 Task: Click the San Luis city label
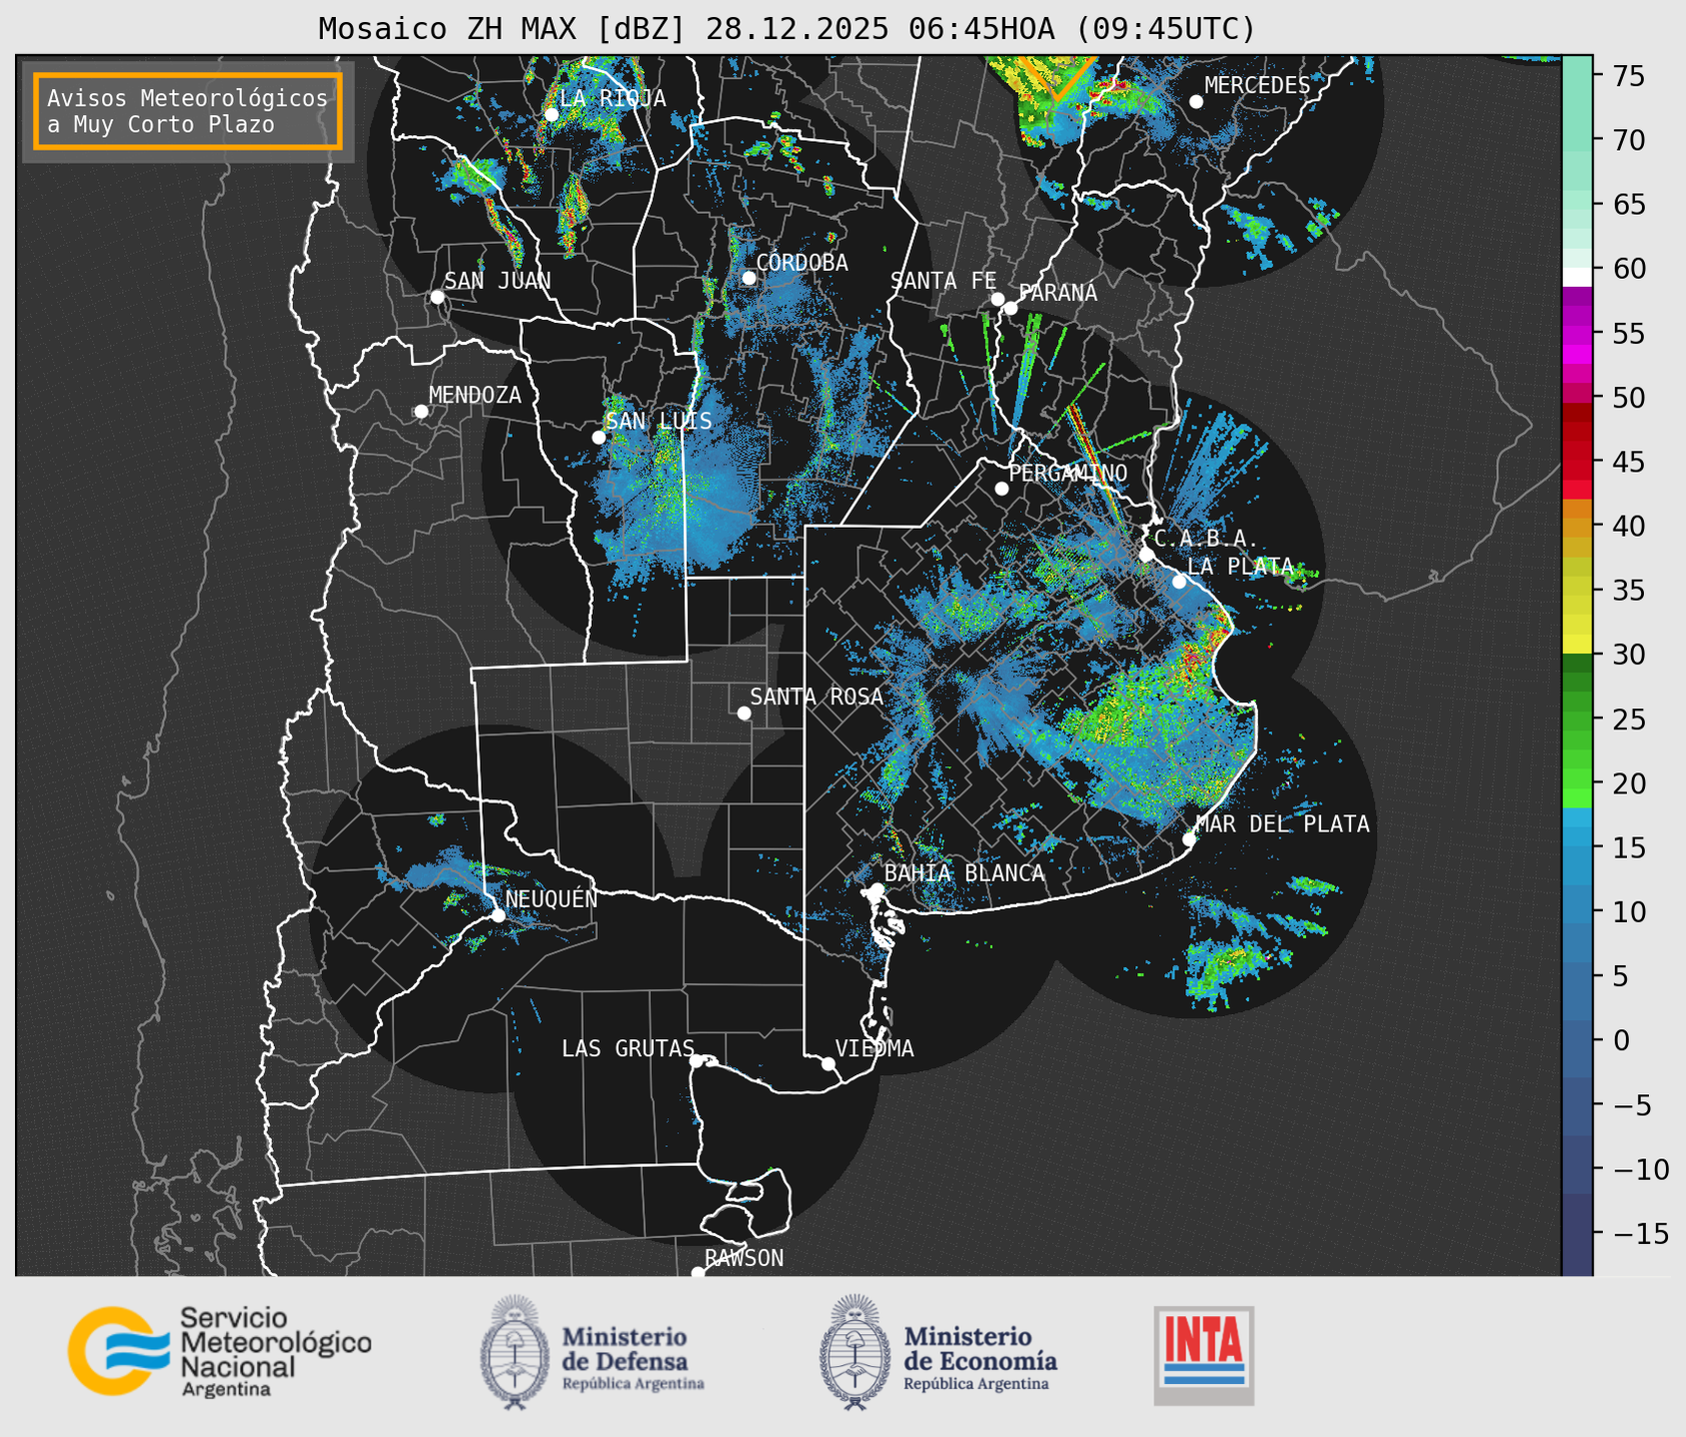[x=659, y=422]
